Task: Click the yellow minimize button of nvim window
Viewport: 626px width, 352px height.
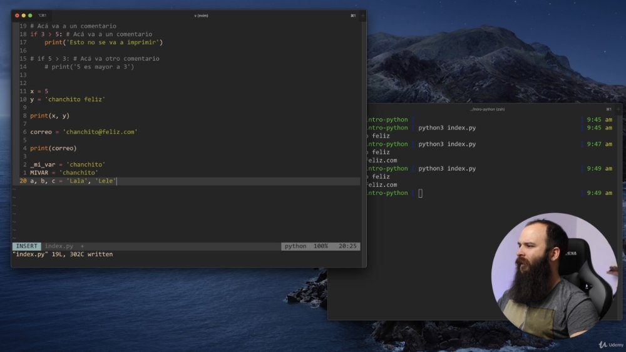Action: point(24,16)
